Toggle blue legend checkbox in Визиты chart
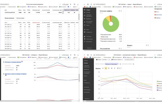Viewport: 162px width, 105px height. tap(157, 88)
